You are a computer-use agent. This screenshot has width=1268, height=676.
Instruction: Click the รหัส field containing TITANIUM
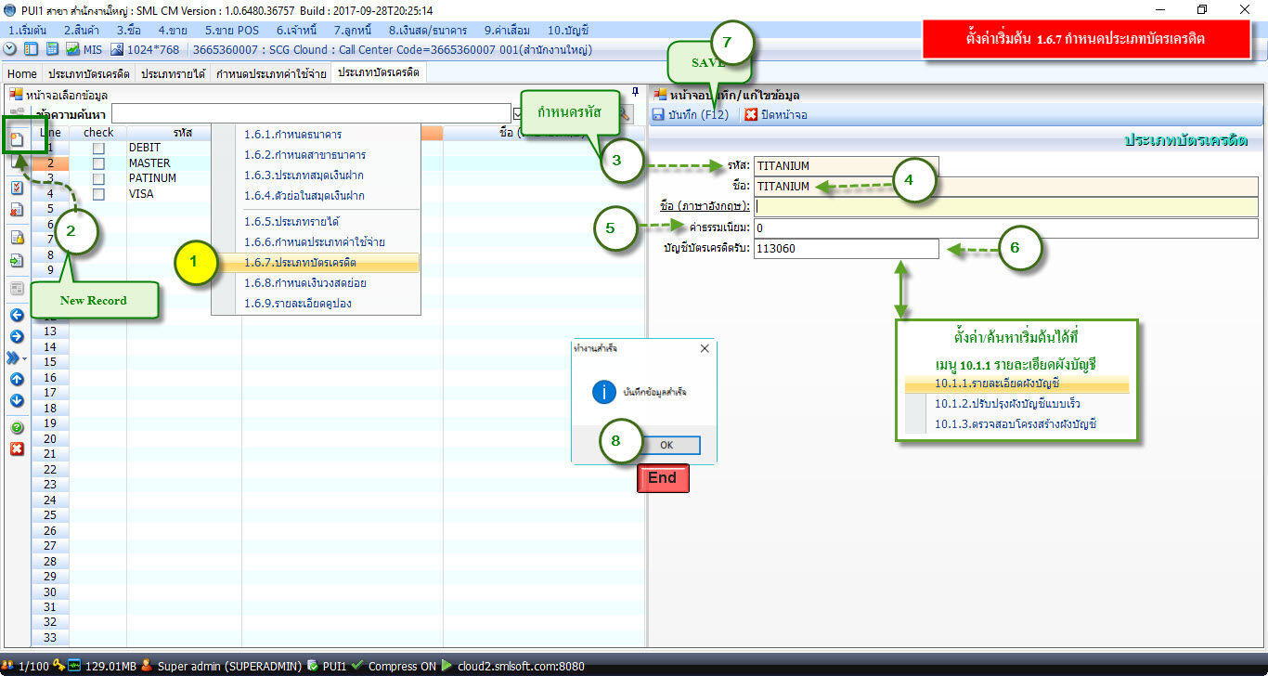point(846,166)
